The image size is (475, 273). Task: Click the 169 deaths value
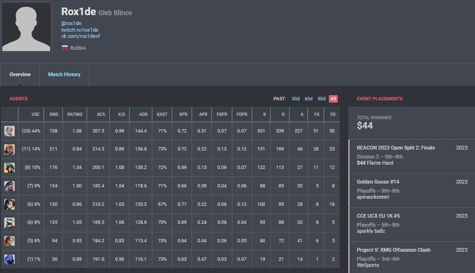[280, 149]
